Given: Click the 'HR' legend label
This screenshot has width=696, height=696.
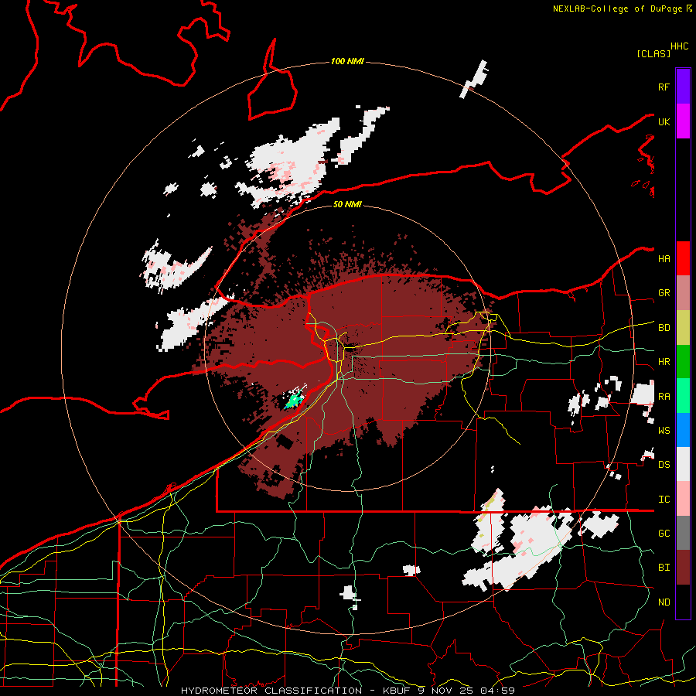Looking at the screenshot, I should point(664,362).
